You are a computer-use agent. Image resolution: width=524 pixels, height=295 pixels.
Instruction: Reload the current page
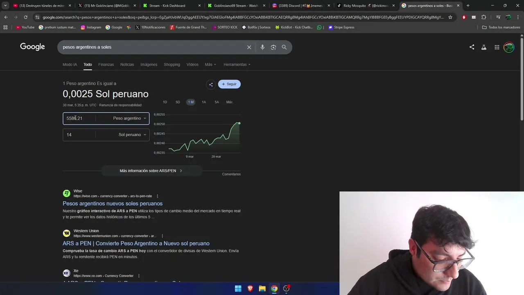(x=25, y=17)
